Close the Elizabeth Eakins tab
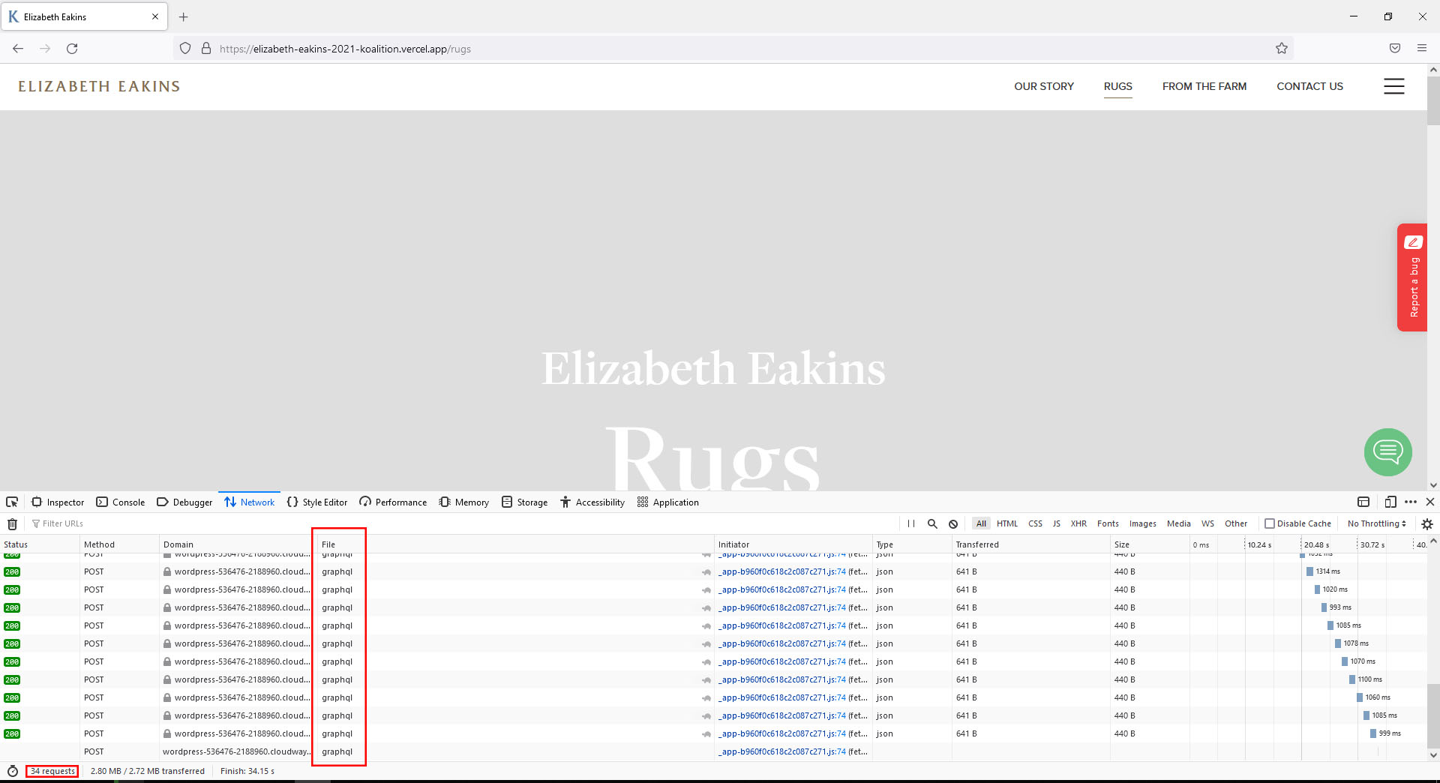This screenshot has height=783, width=1440. coord(155,16)
